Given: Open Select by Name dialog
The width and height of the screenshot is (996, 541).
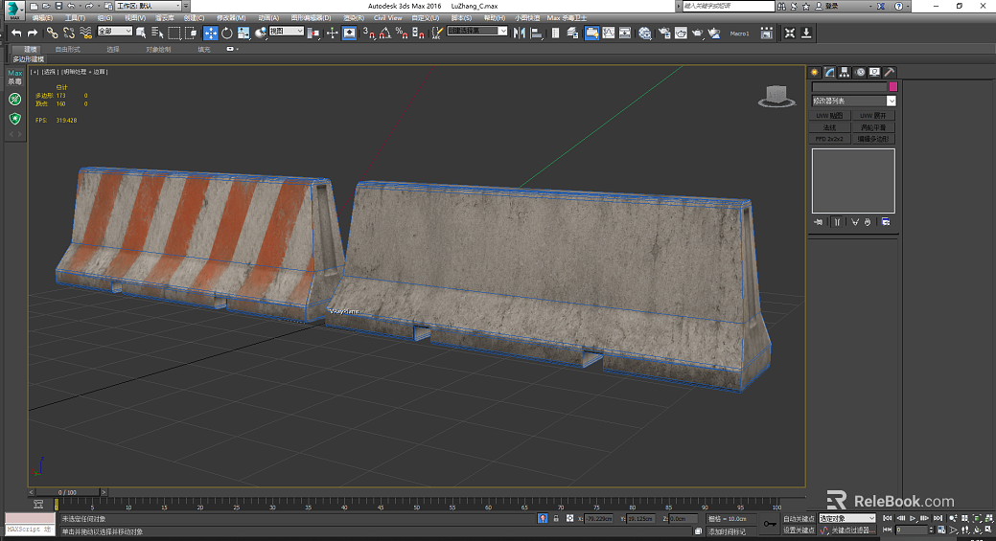Looking at the screenshot, I should point(157,33).
